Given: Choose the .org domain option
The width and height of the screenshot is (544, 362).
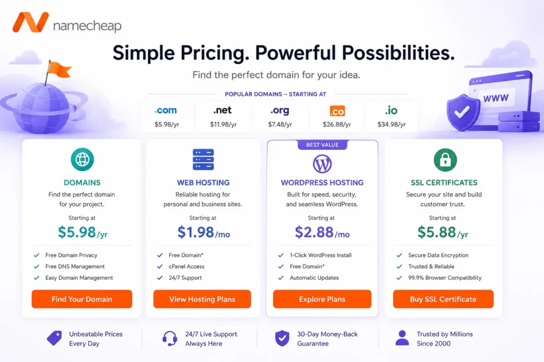Looking at the screenshot, I should (280, 117).
